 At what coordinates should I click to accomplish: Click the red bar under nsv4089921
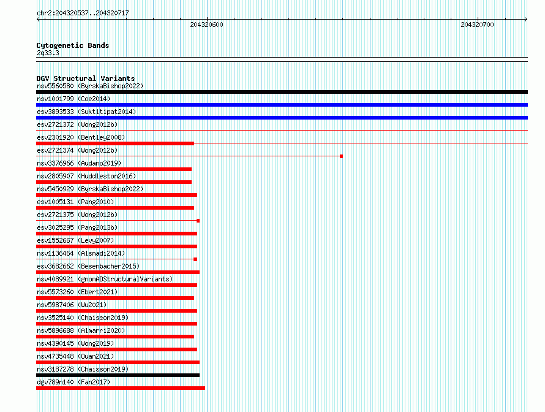[x=116, y=285]
